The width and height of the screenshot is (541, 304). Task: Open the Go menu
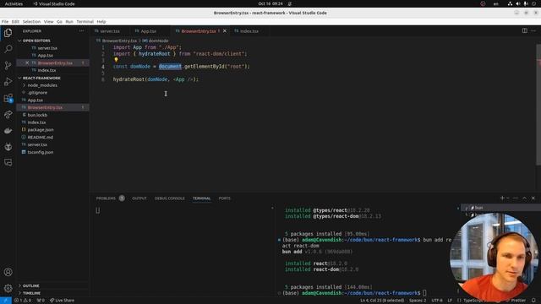(x=59, y=21)
